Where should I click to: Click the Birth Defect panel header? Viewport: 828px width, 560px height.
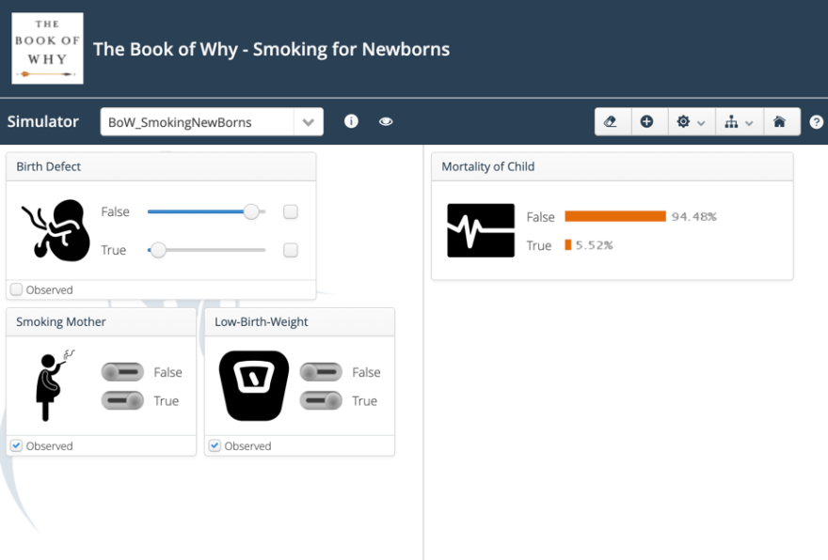[48, 166]
